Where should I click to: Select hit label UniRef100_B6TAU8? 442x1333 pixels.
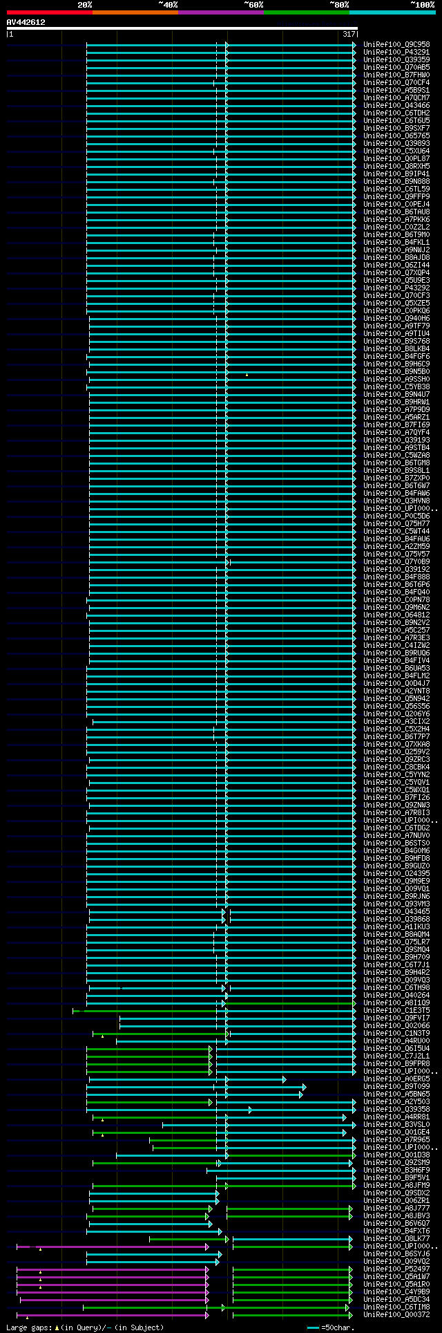tap(396, 212)
